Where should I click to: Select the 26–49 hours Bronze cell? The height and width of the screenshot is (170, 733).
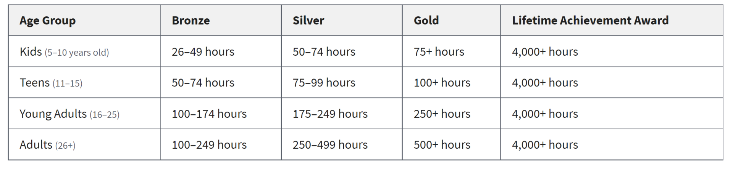[221, 51]
